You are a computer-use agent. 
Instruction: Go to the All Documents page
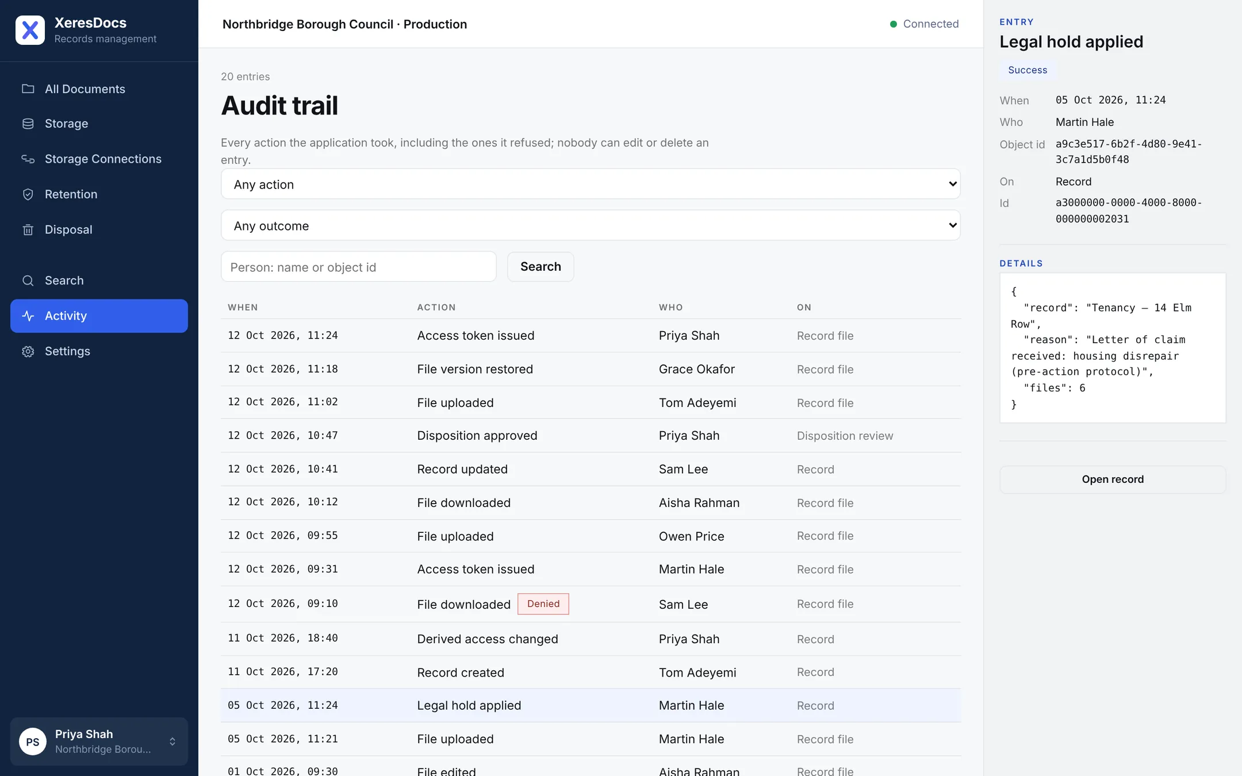99,89
